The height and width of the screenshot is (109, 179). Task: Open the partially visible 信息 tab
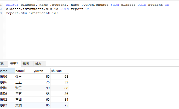2,64
